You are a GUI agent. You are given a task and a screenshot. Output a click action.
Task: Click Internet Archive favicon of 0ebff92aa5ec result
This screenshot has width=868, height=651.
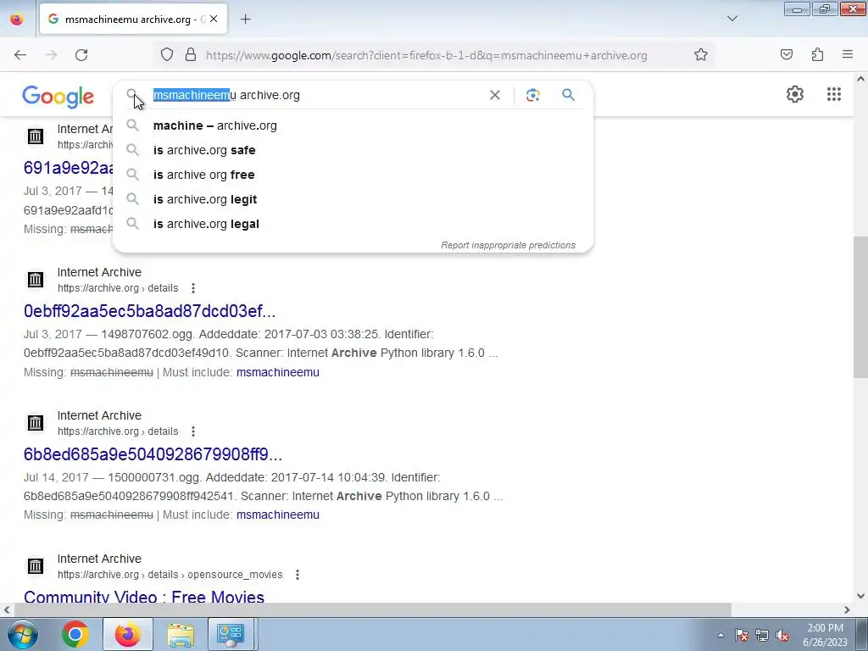pyautogui.click(x=36, y=280)
